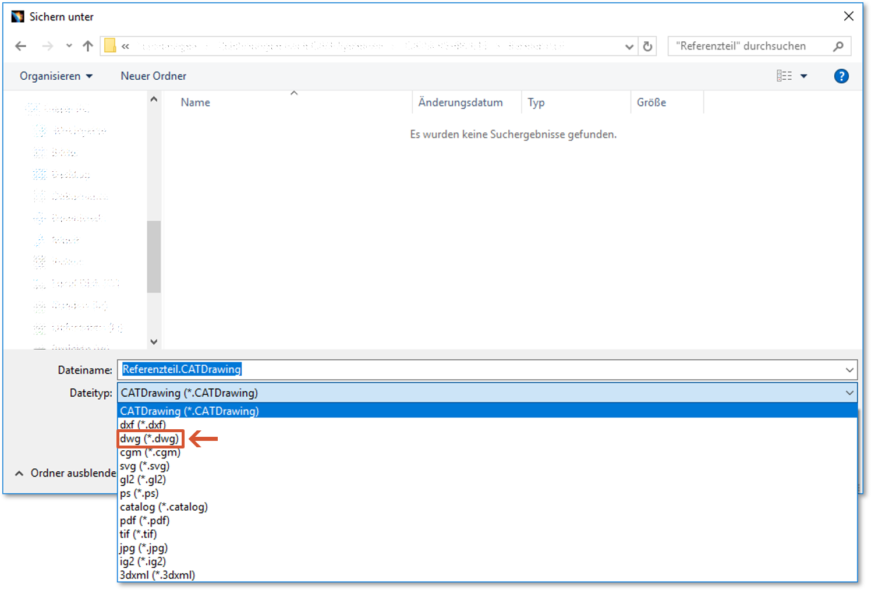Click the back navigation arrow
The width and height of the screenshot is (871, 590).
pos(21,46)
